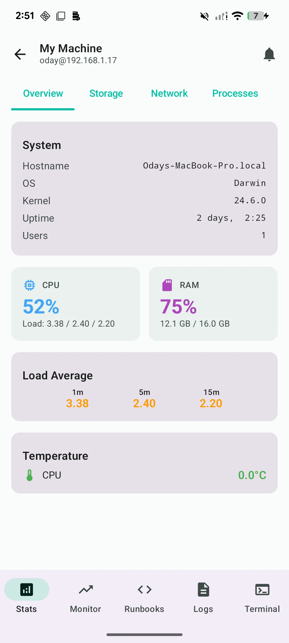Switch to the Storage tab
Image resolution: width=289 pixels, height=643 pixels.
tap(106, 94)
